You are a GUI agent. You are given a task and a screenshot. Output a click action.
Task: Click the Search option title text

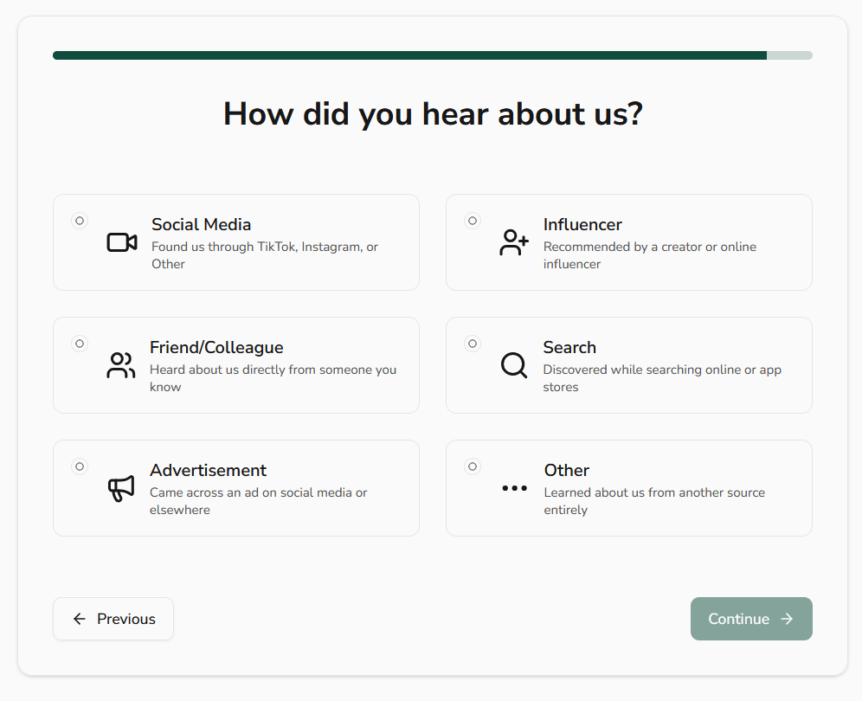click(x=569, y=347)
